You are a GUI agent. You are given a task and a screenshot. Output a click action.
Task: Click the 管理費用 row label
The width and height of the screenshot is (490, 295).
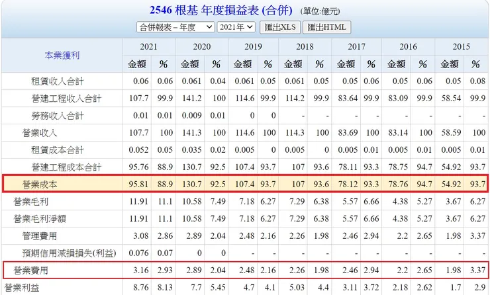pos(40,236)
